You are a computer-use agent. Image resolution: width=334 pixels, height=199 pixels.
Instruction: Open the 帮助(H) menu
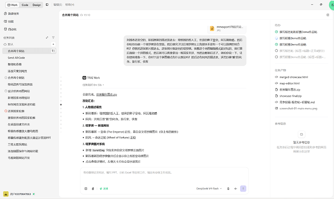click(x=70, y=5)
